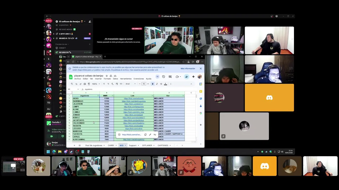Open the CAPITANES sheet tab dropdown arrow
The height and width of the screenshot is (190, 339).
coord(171,145)
